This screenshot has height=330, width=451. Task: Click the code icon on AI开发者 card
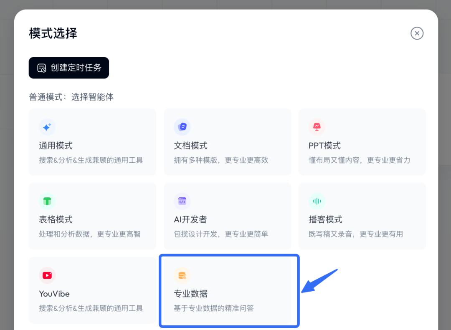[x=182, y=201]
